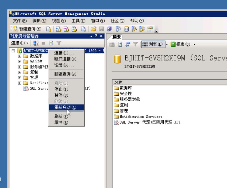Expand the 管理 tree node
Screen dimensions: 227x188
[x=19, y=78]
